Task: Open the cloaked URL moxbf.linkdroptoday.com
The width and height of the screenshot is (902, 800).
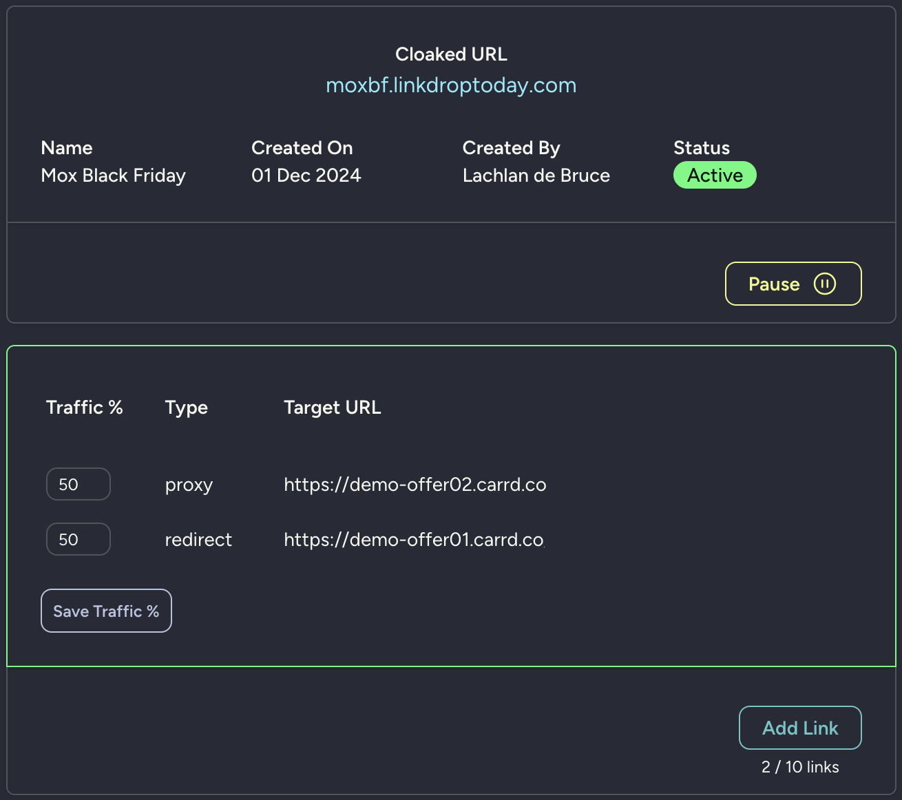Action: [x=450, y=85]
